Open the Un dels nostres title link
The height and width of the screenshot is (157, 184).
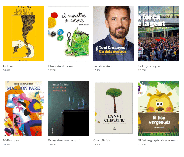(102, 66)
